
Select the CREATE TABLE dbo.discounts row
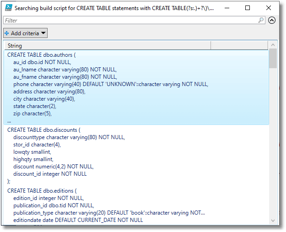[x=136, y=156]
